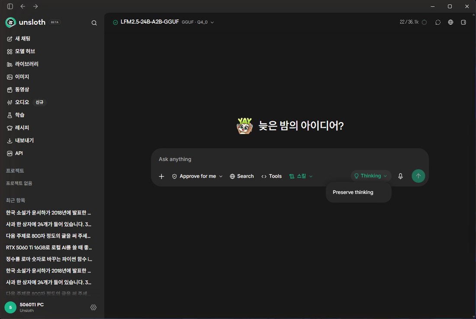Click the green 5 avatar circle
This screenshot has height=319, width=476.
tap(10, 307)
